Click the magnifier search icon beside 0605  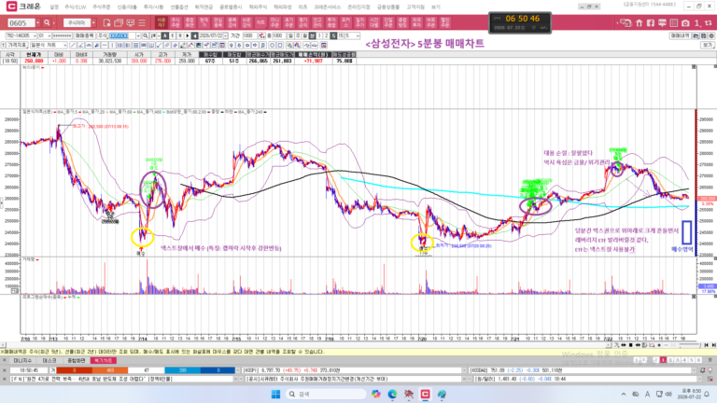(47, 22)
